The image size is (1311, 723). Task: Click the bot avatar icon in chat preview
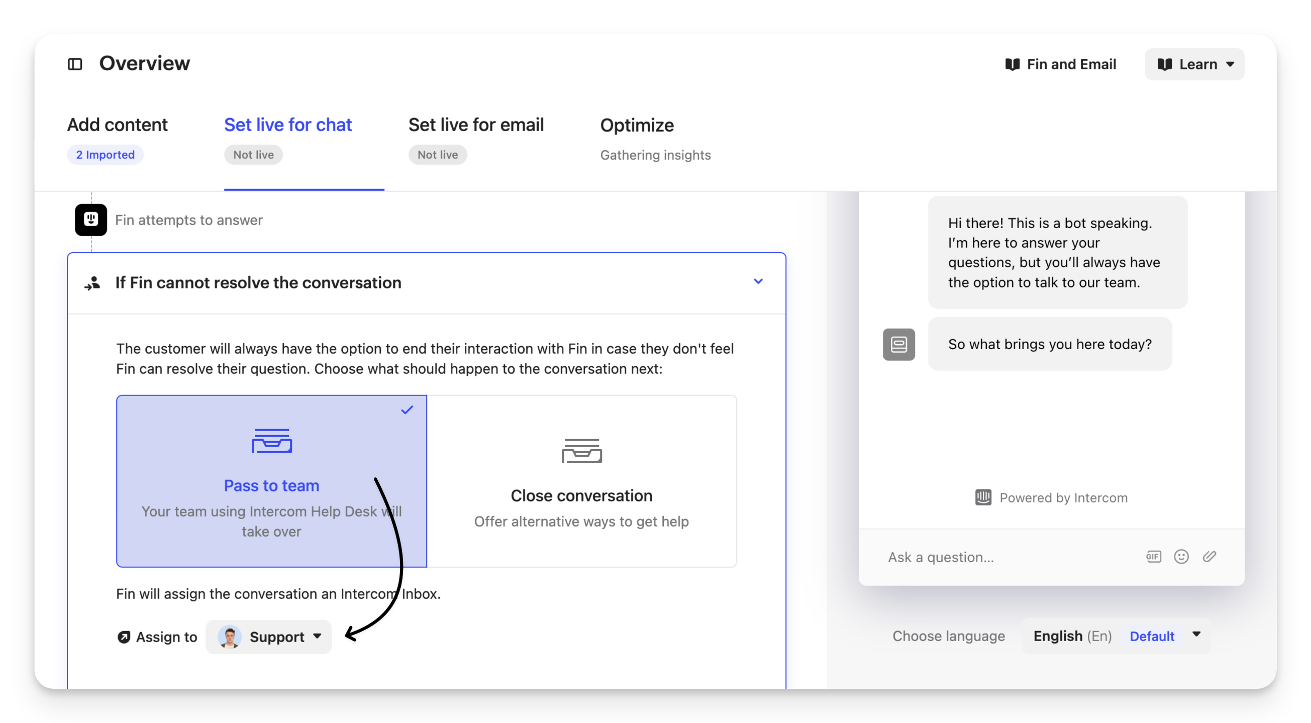point(898,345)
